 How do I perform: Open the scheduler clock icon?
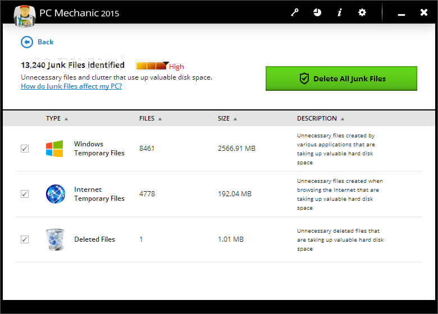pos(317,12)
